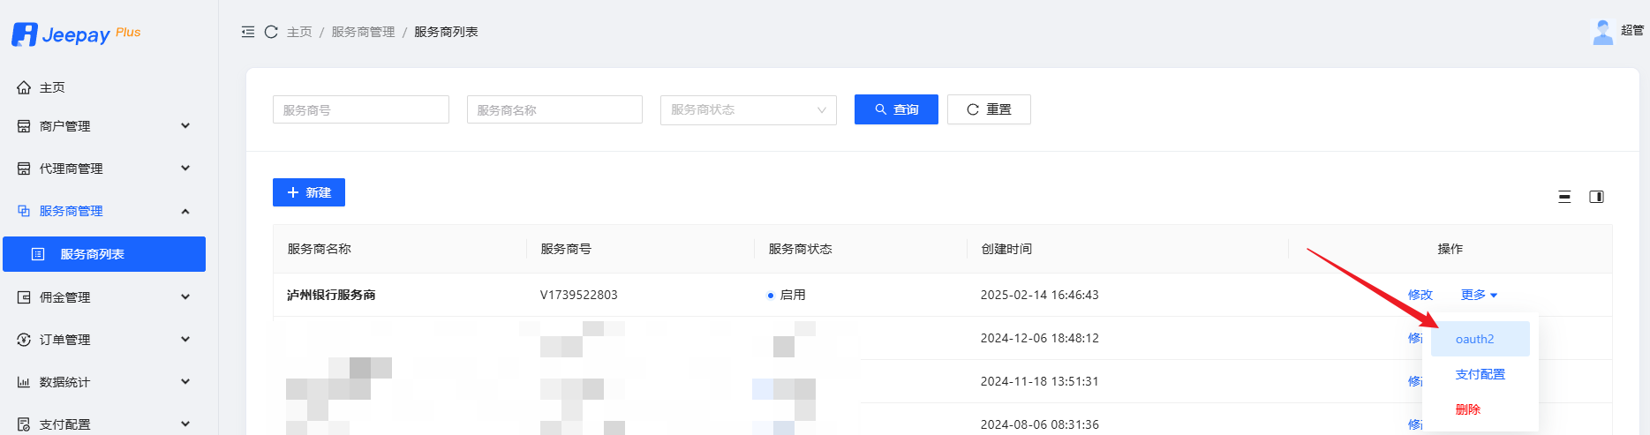Click the Jeepay Plus logo

tap(76, 34)
